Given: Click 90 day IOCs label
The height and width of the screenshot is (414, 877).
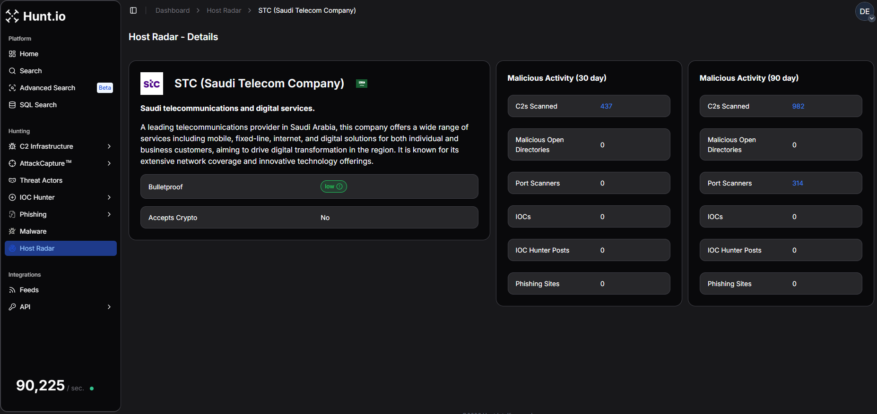Looking at the screenshot, I should 715,217.
